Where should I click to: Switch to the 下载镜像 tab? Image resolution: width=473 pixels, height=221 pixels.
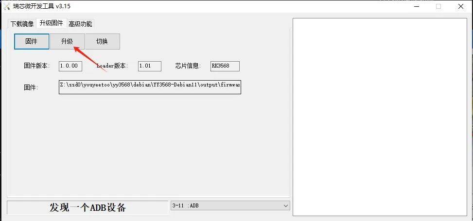click(22, 24)
